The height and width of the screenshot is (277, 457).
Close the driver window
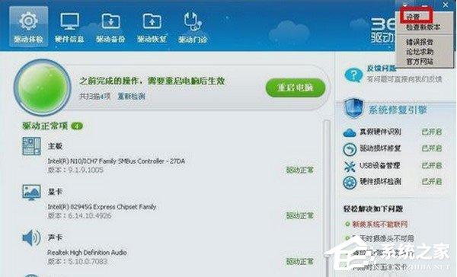(446, 5)
